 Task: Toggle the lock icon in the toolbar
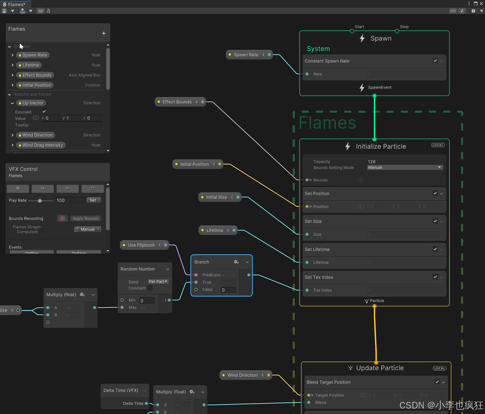[48, 11]
